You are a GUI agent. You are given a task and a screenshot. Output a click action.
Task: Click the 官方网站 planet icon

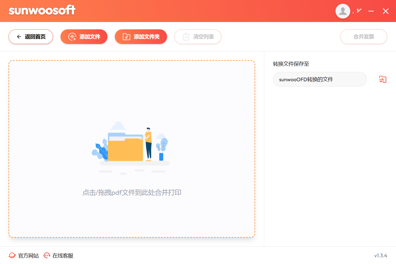12,255
